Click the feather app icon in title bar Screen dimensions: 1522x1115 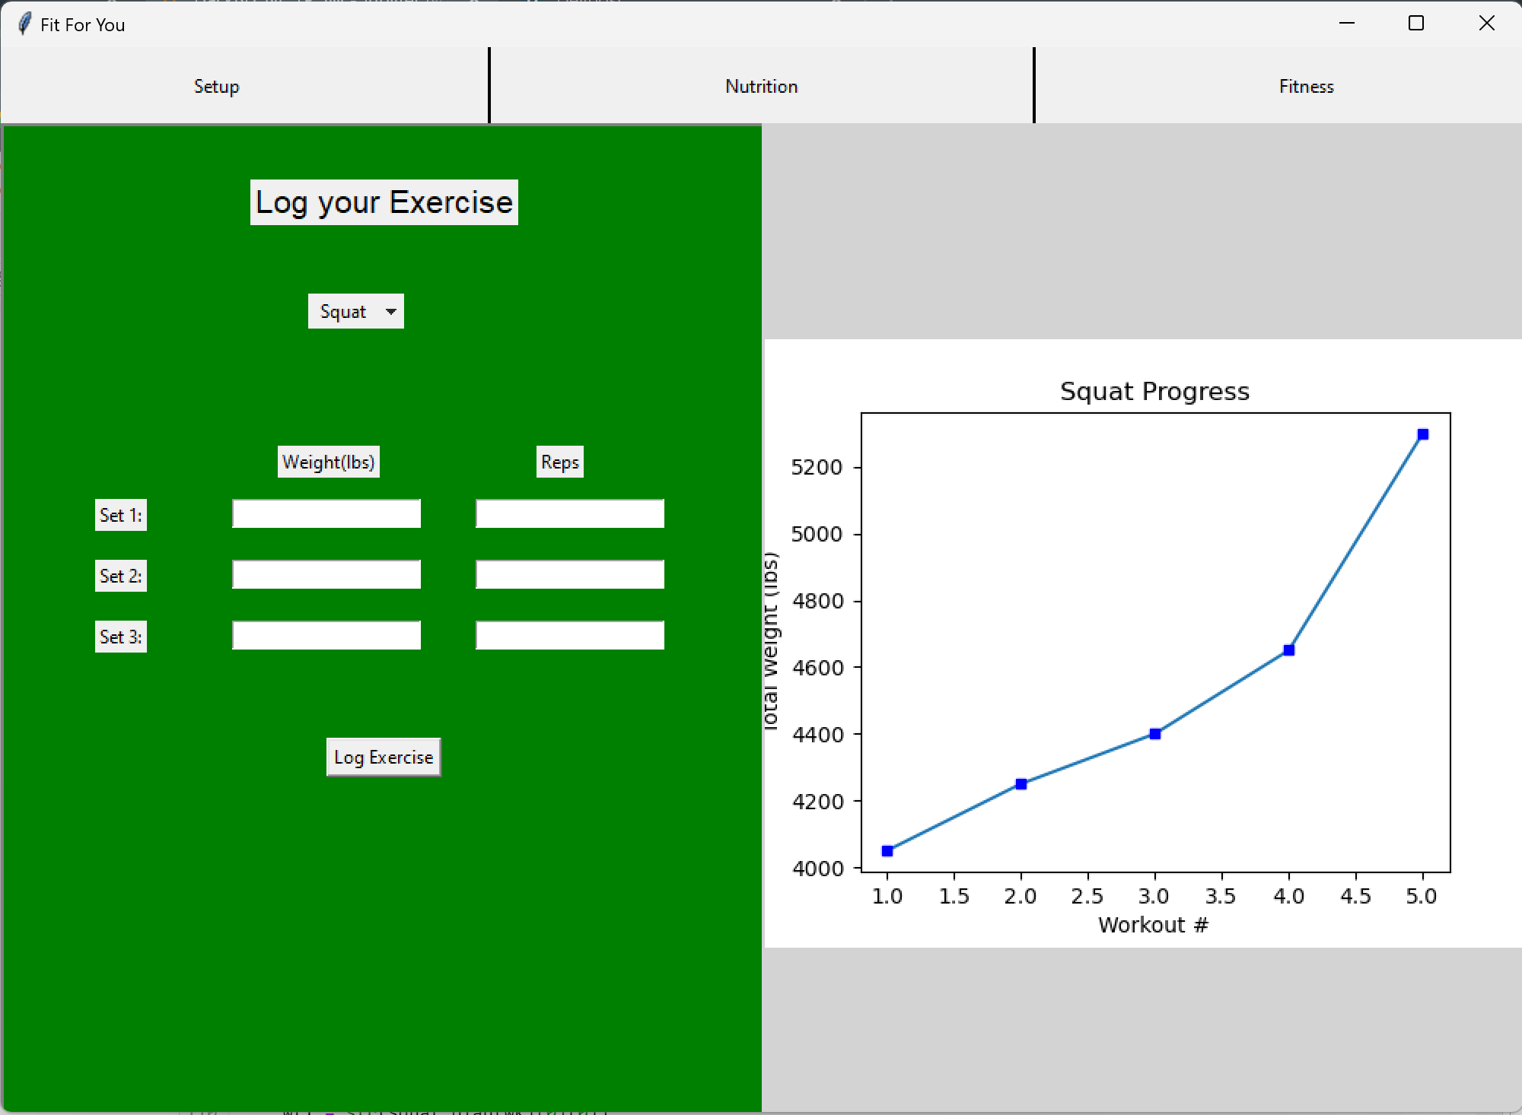[24, 24]
